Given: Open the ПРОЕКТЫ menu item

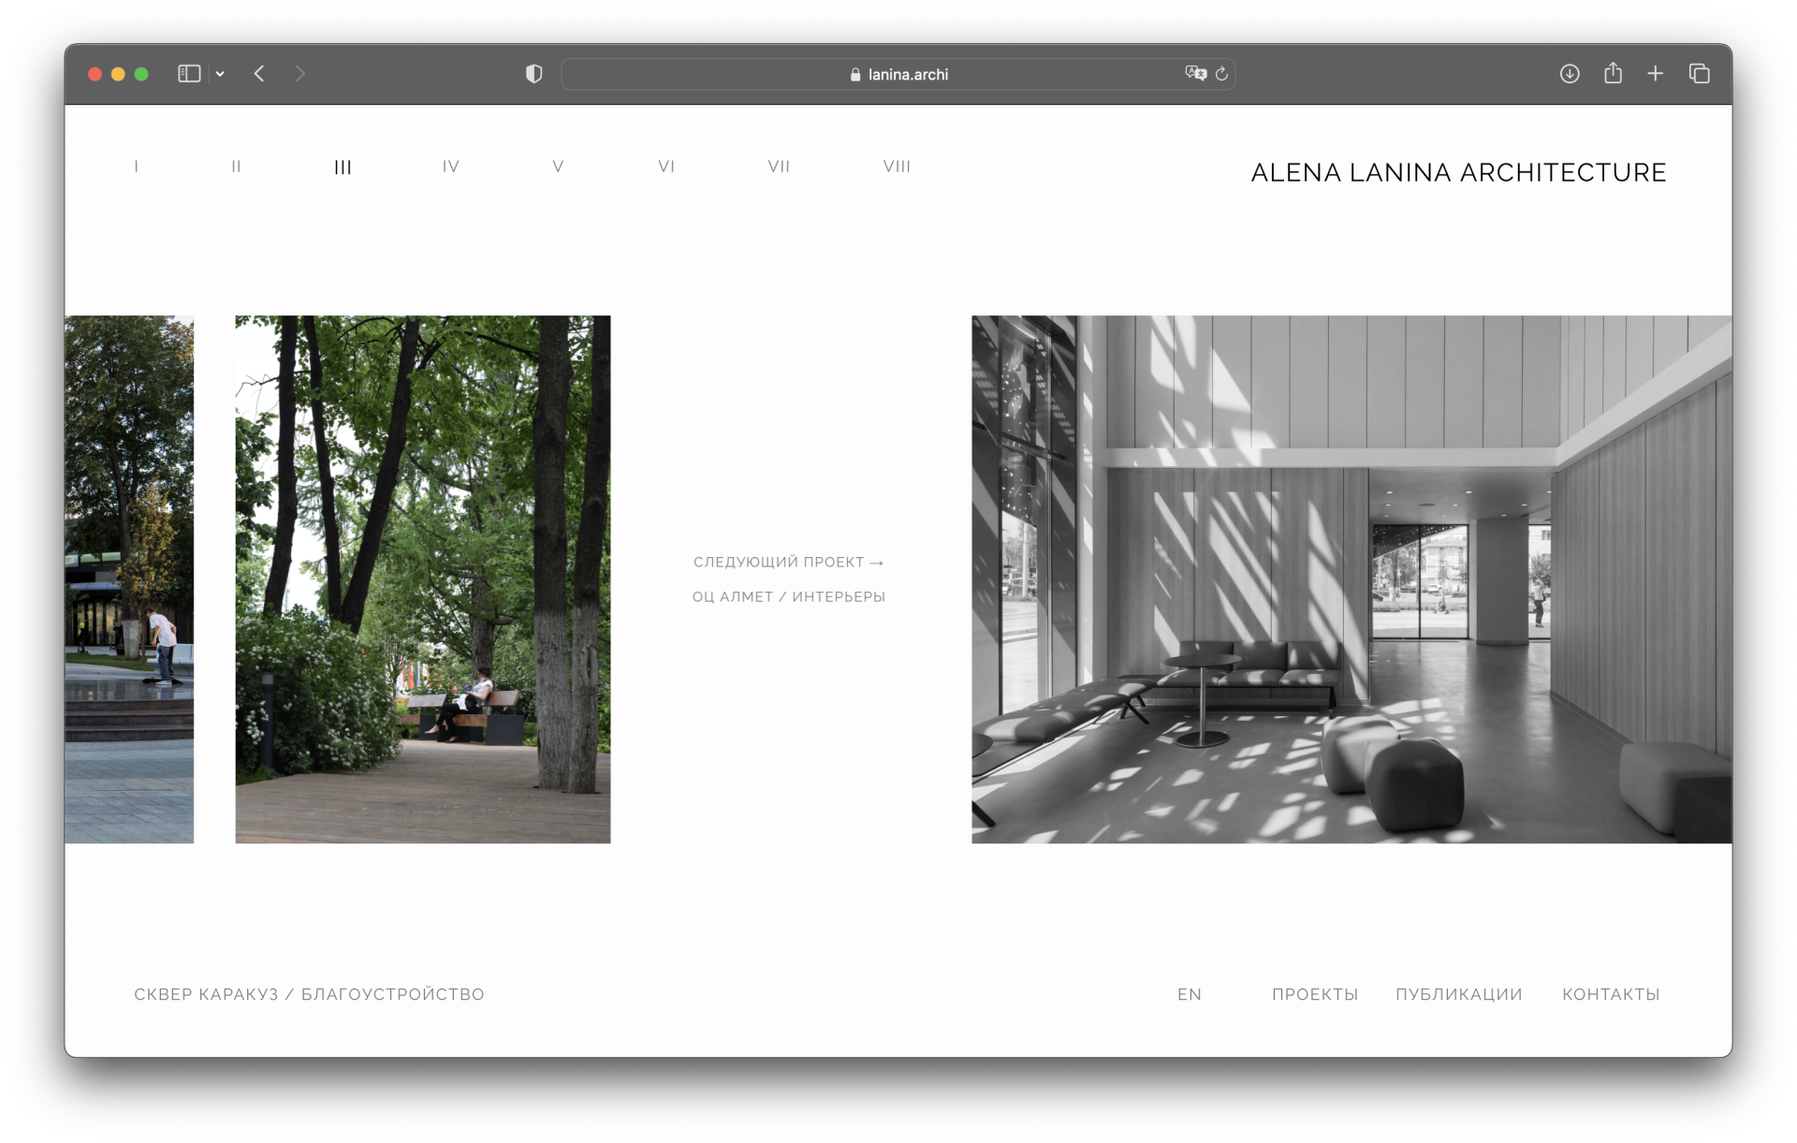Looking at the screenshot, I should pos(1314,994).
